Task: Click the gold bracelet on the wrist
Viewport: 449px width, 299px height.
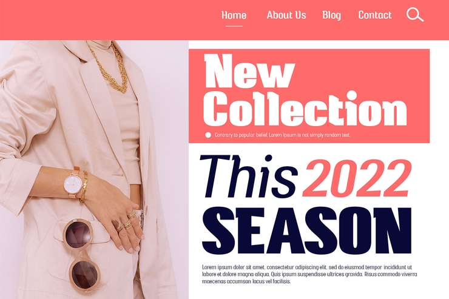Action: tap(83, 186)
